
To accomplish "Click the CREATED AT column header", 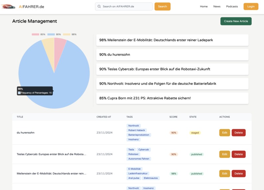I will click(x=104, y=117).
